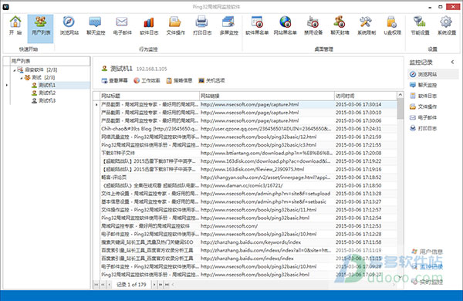Sort by 网站标题 column header
This screenshot has width=463, height=301.
150,96
